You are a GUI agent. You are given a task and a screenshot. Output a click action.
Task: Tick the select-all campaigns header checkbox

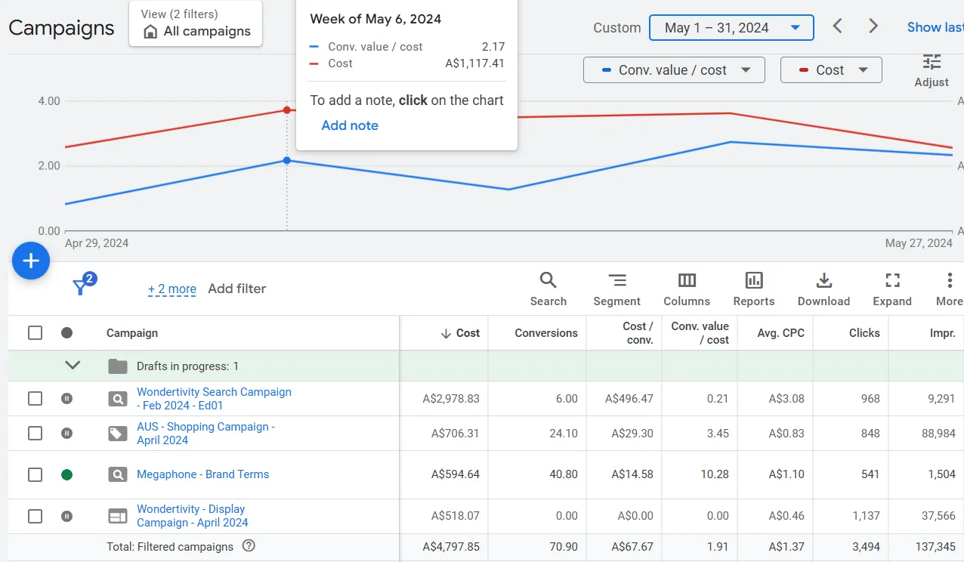coord(35,332)
